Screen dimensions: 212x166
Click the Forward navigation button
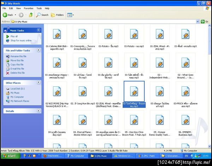click(21, 15)
